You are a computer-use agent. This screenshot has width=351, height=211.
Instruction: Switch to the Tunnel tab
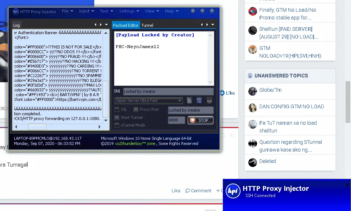(147, 25)
